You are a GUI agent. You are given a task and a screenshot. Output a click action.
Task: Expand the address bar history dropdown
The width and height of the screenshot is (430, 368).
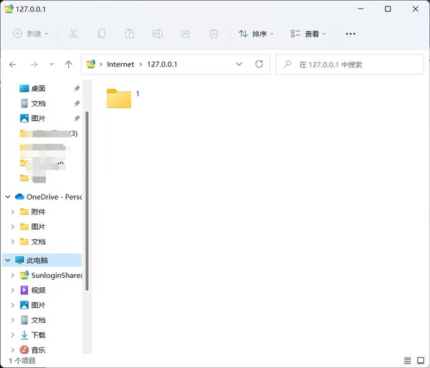[x=239, y=64]
